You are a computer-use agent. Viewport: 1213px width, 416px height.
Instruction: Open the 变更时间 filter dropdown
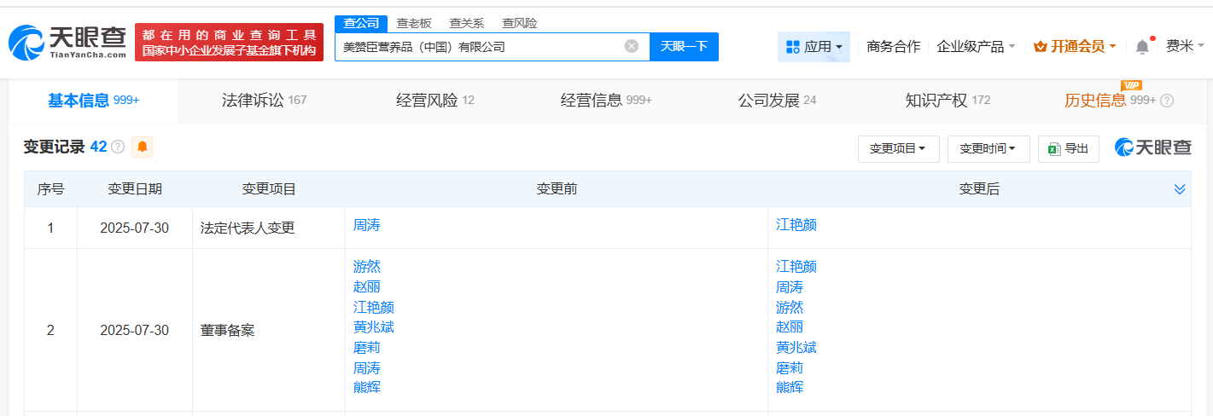(988, 148)
